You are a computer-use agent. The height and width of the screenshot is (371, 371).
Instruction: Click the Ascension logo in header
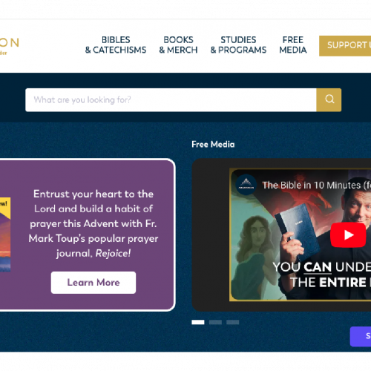(9, 45)
